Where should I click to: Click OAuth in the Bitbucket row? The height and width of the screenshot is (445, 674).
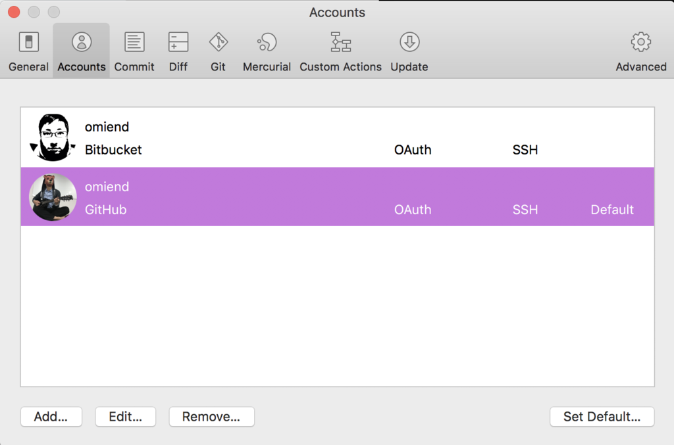click(413, 150)
